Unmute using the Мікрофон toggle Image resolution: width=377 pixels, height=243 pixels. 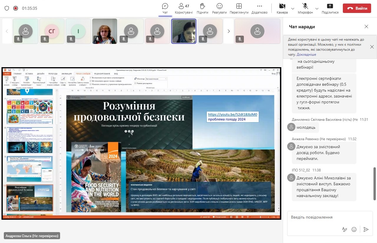point(305,6)
